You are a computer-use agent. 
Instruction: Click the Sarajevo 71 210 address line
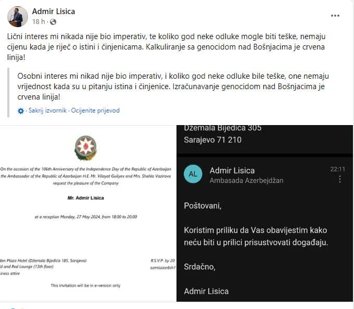(x=213, y=140)
